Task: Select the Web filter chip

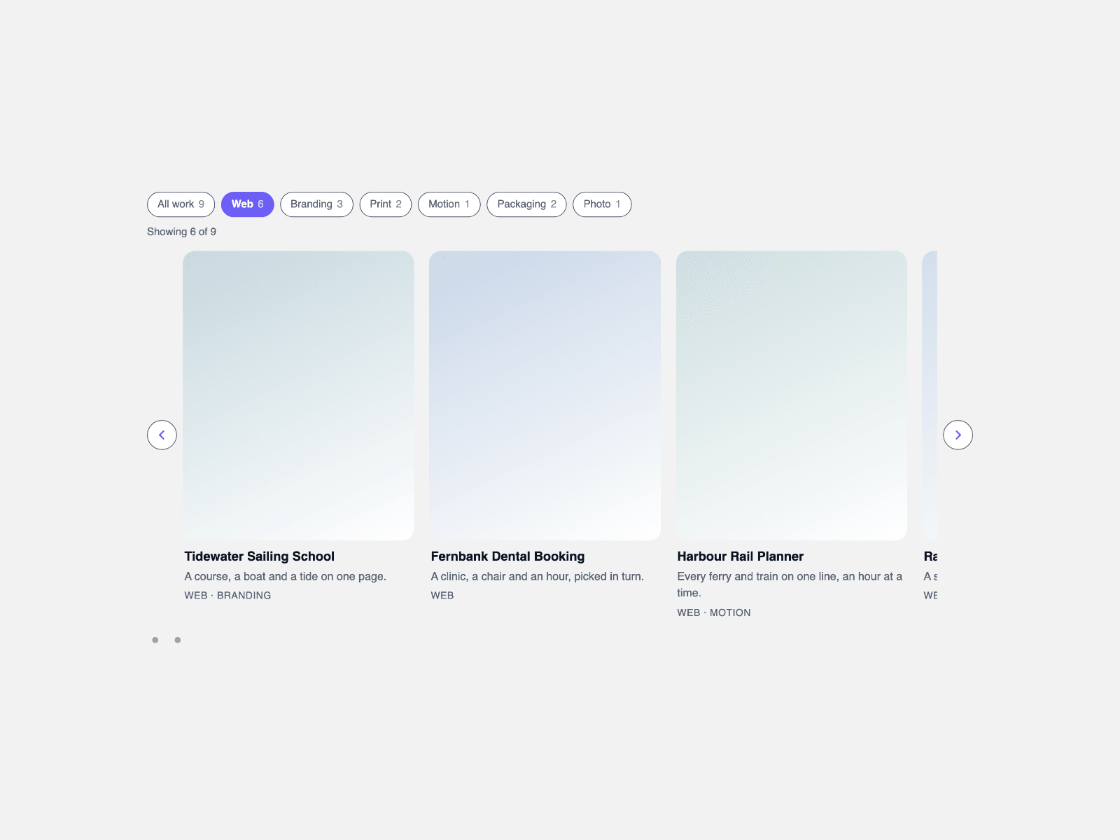Action: point(247,204)
